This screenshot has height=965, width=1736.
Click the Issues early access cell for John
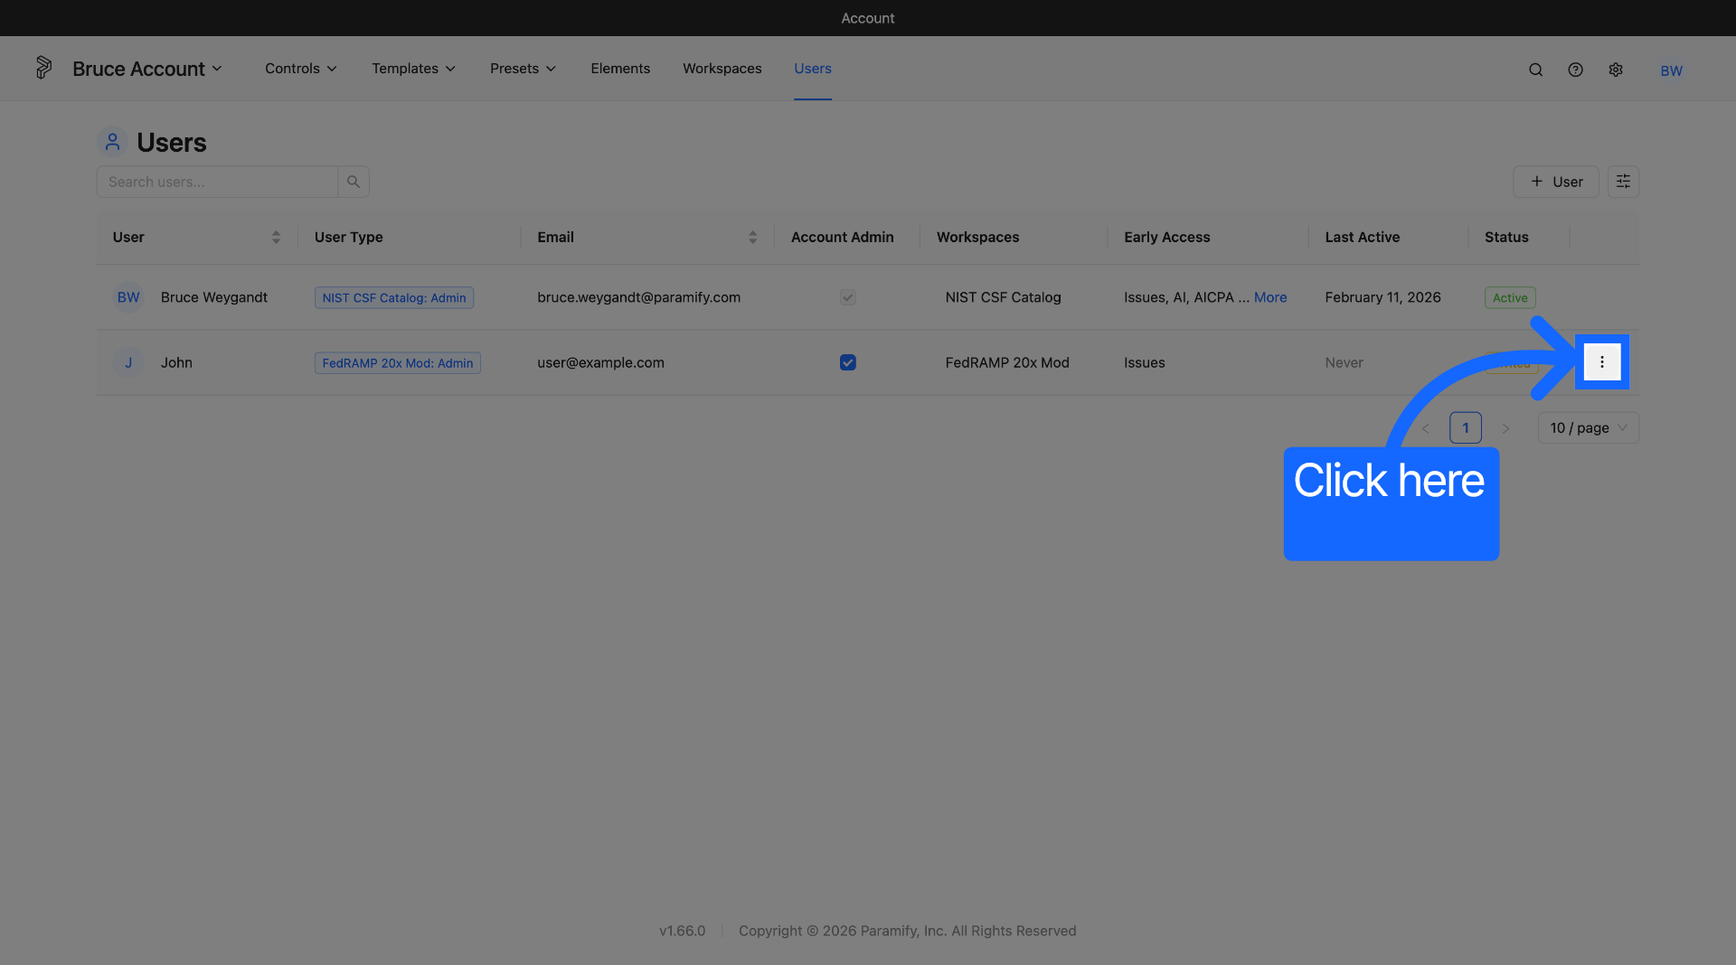pos(1144,362)
